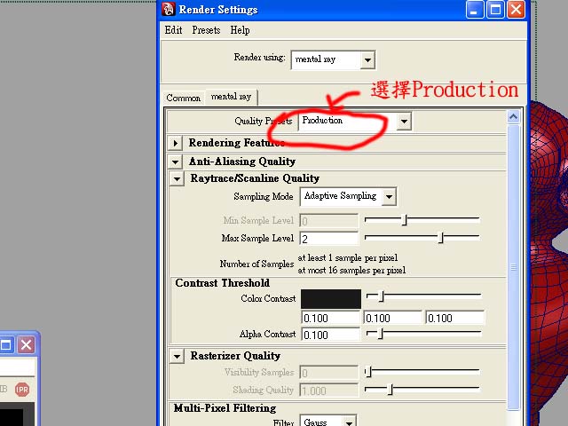Click the scrollbar up arrow

[513, 116]
